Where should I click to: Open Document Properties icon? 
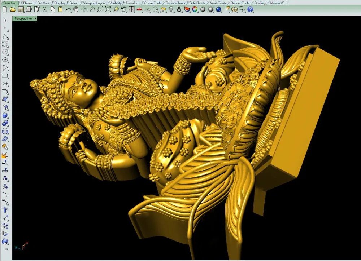pyautogui.click(x=37, y=9)
